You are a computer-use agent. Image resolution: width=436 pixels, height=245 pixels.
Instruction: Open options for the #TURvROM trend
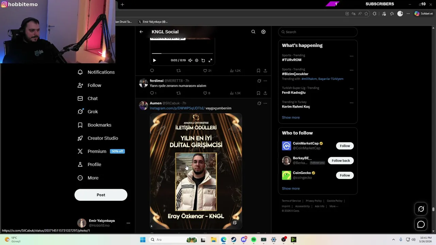click(352, 56)
